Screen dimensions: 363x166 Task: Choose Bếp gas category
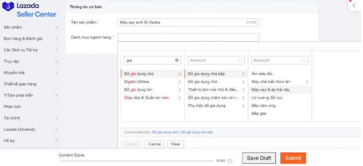(x=280, y=114)
